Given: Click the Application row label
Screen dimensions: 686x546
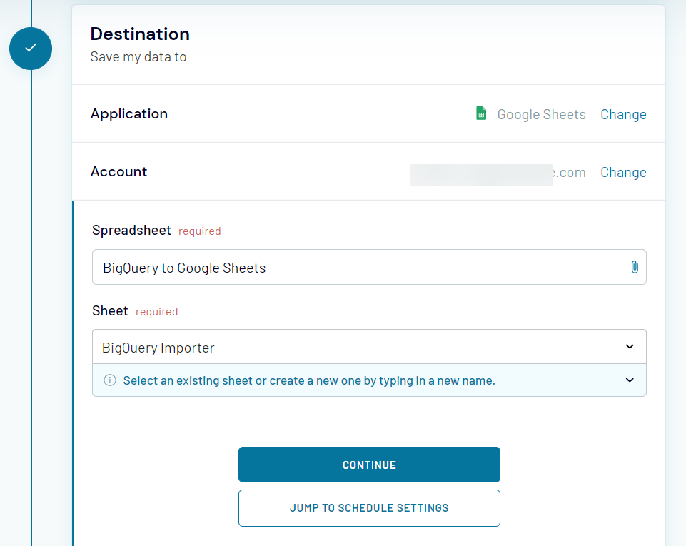Looking at the screenshot, I should pos(129,113).
